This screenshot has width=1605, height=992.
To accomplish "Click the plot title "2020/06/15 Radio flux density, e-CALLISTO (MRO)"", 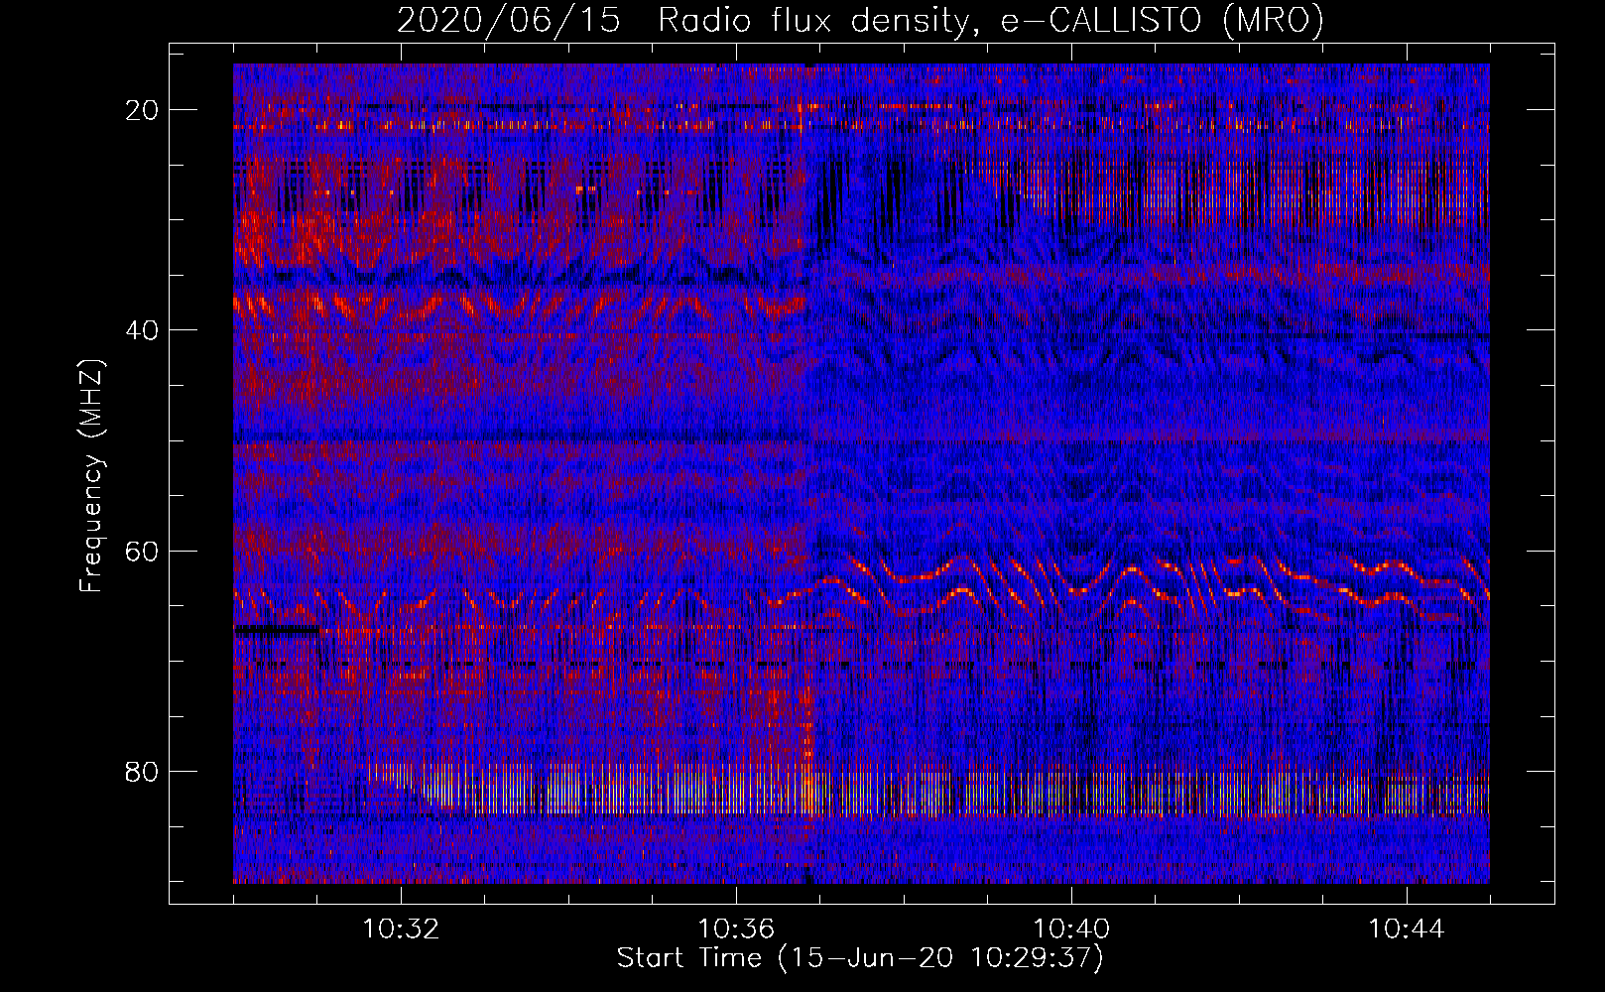I will click(x=860, y=20).
